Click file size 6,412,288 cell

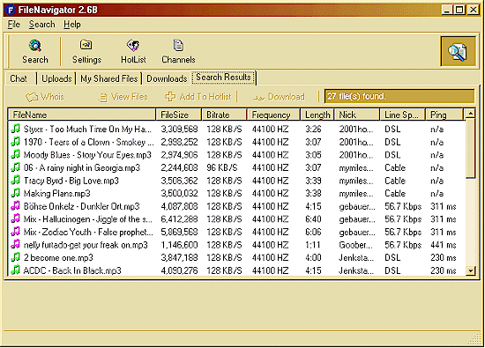click(179, 219)
